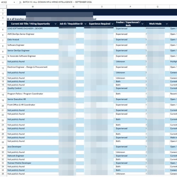Click the Trainee Mobile Developer cell
This screenshot has height=177, width=177.
(x=33, y=163)
